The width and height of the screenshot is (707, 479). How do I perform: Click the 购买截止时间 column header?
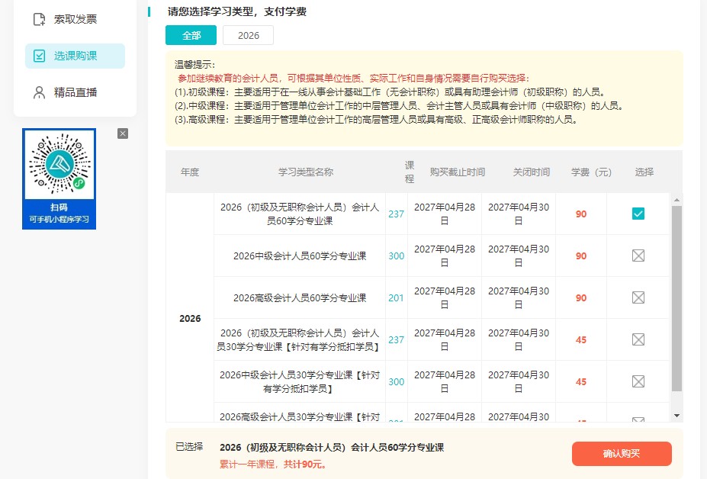[457, 172]
